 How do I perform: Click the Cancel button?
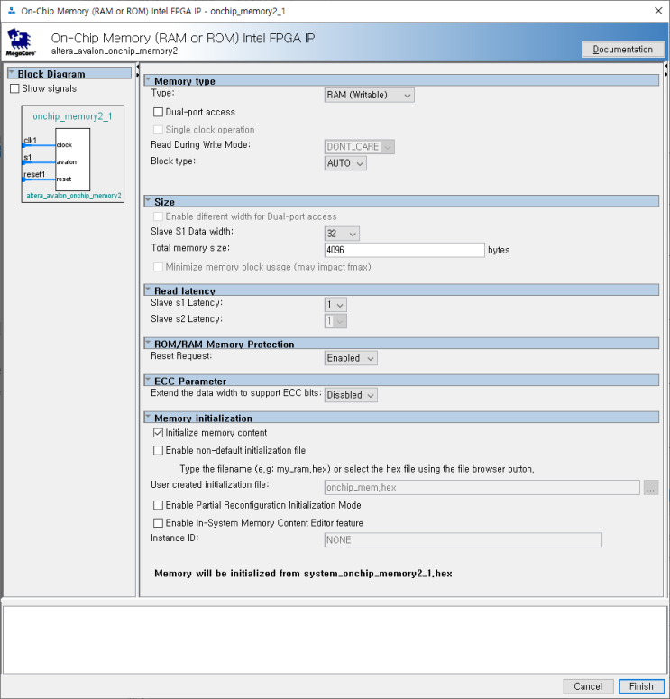[588, 686]
